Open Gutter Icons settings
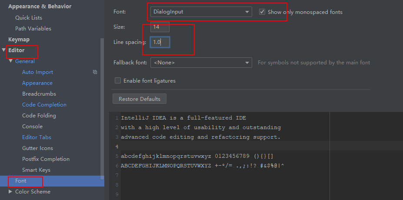 tap(37, 148)
